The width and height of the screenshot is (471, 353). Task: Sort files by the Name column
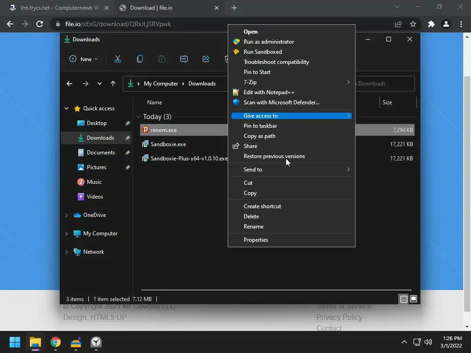pyautogui.click(x=155, y=102)
